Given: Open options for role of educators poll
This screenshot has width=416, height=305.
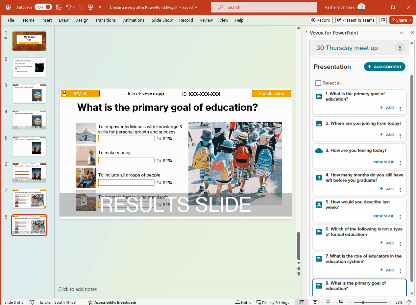Looking at the screenshot, I should (x=400, y=271).
